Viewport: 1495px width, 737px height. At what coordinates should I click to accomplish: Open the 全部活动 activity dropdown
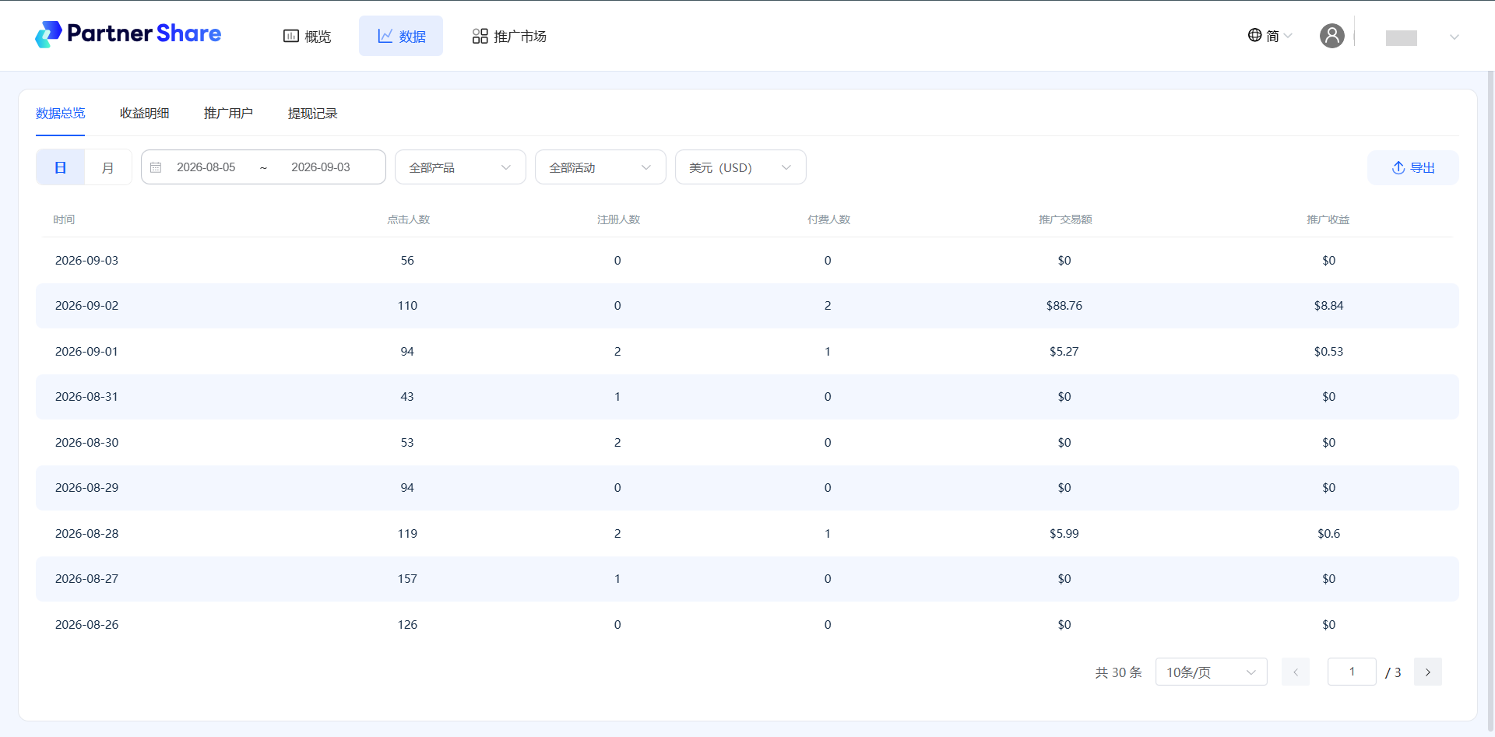[x=600, y=167]
